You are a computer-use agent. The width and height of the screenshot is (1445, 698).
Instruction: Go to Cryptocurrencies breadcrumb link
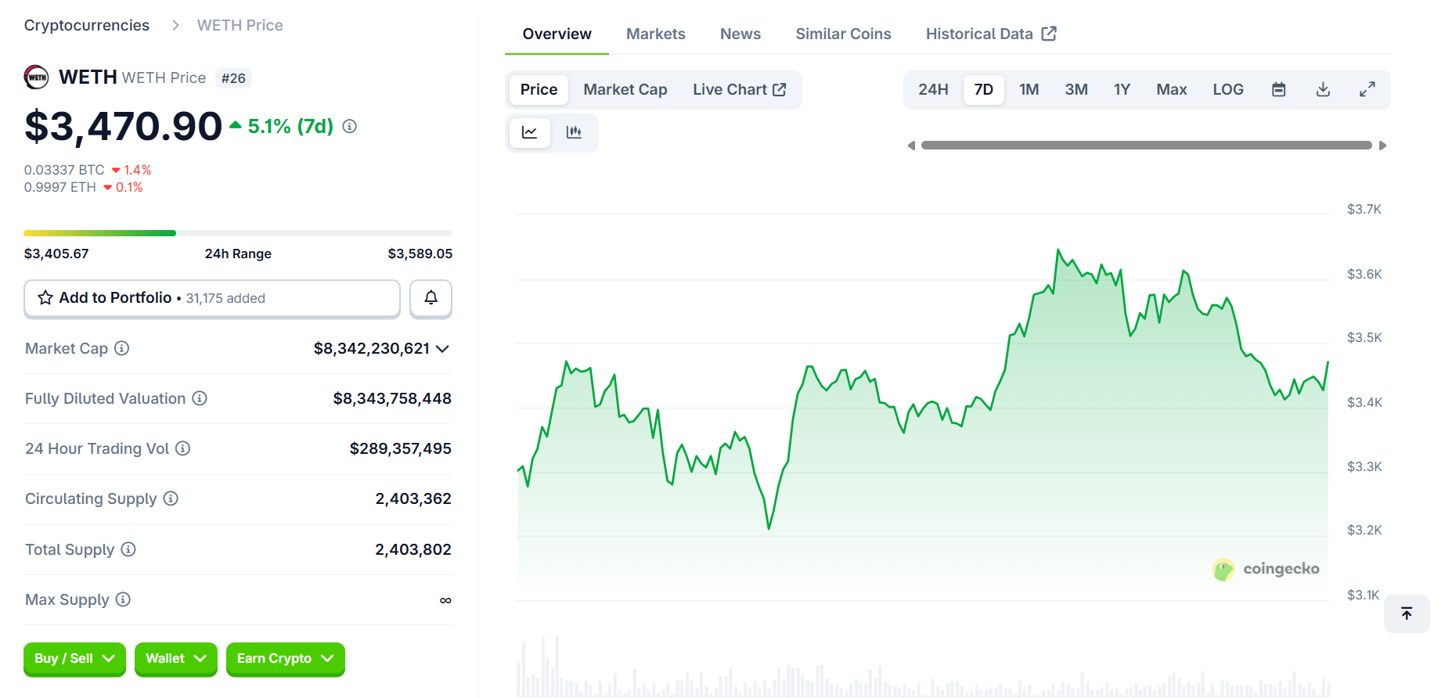(86, 25)
